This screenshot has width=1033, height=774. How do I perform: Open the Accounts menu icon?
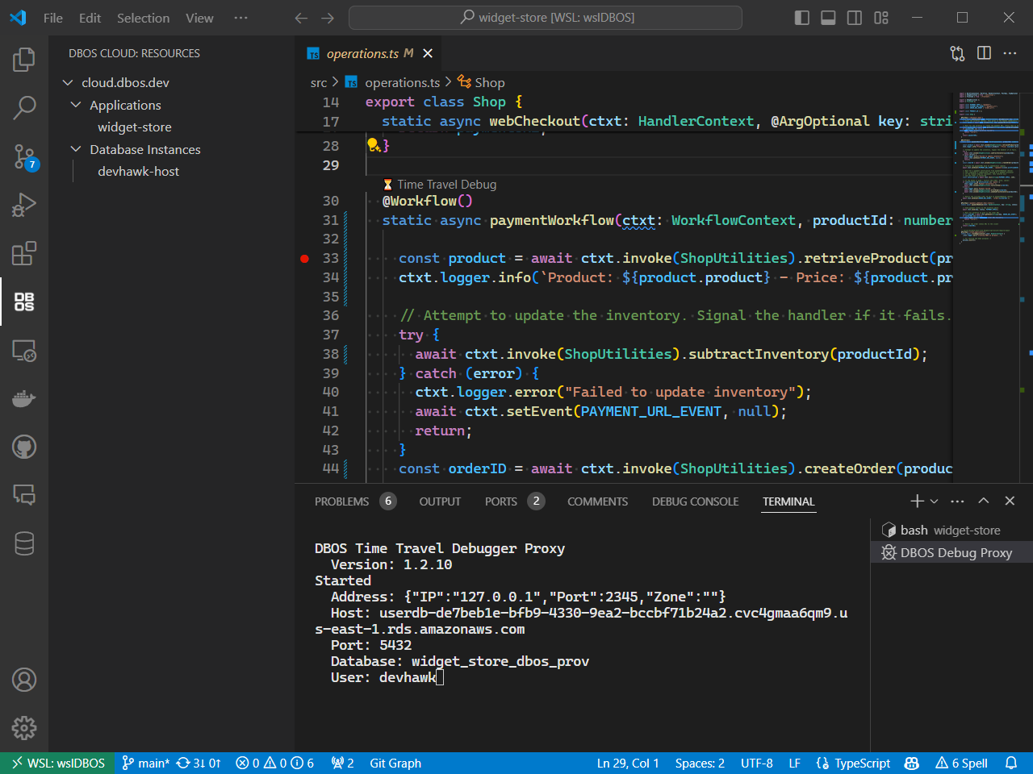[24, 680]
